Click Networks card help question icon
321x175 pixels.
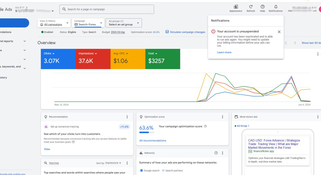(216, 153)
